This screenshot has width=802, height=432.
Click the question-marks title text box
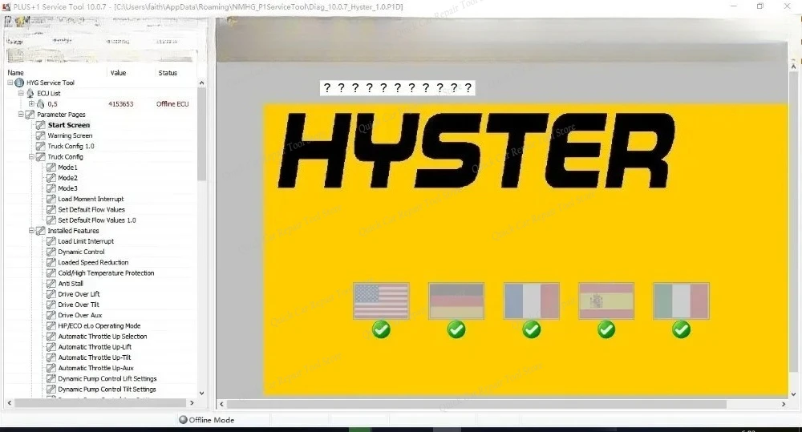398,88
